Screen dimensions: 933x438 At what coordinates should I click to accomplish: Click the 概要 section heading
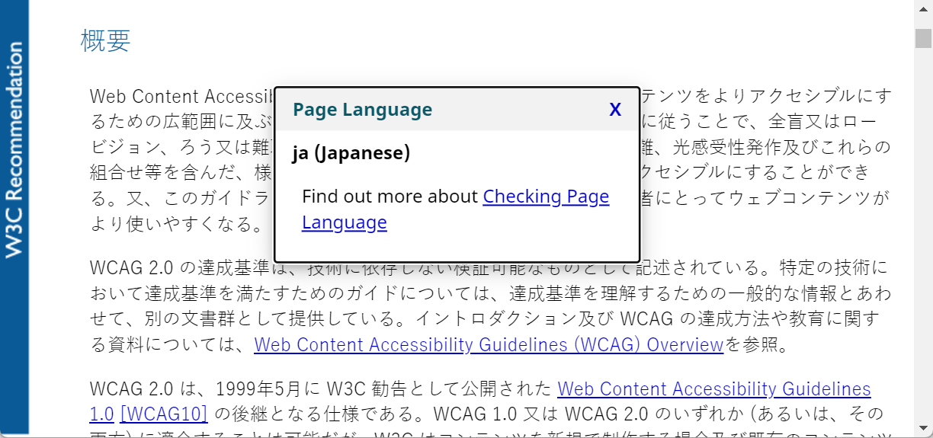105,41
